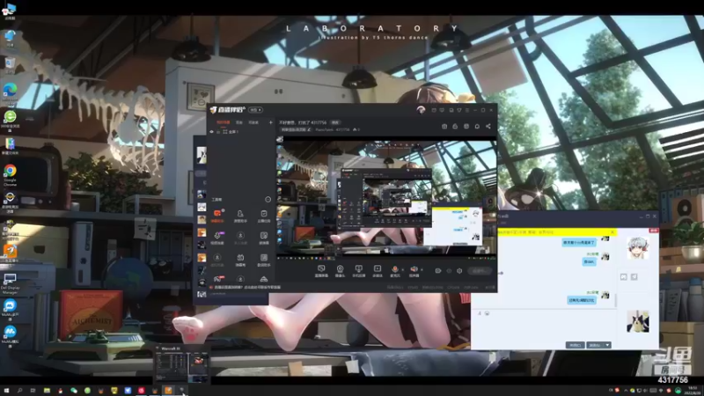Select the second scene tab
This screenshot has width=704, height=396.
click(x=239, y=122)
